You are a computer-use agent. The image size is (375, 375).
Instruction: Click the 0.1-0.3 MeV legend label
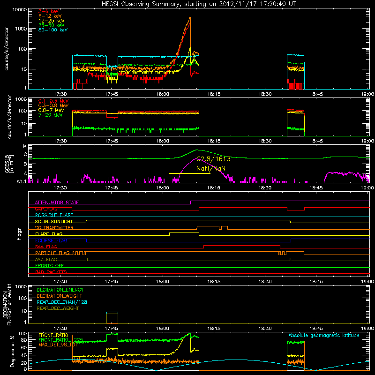[x=53, y=101]
